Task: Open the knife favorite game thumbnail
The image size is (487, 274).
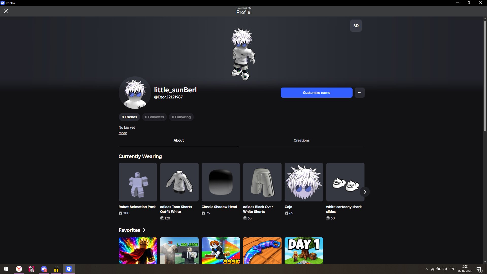Action: (x=262, y=250)
